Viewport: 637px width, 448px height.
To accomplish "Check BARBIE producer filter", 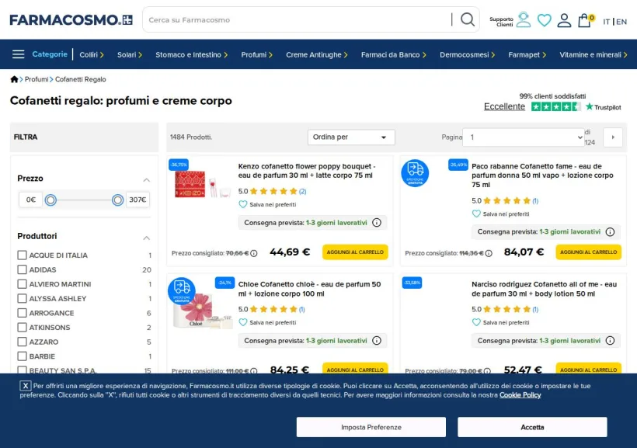I will click(22, 356).
